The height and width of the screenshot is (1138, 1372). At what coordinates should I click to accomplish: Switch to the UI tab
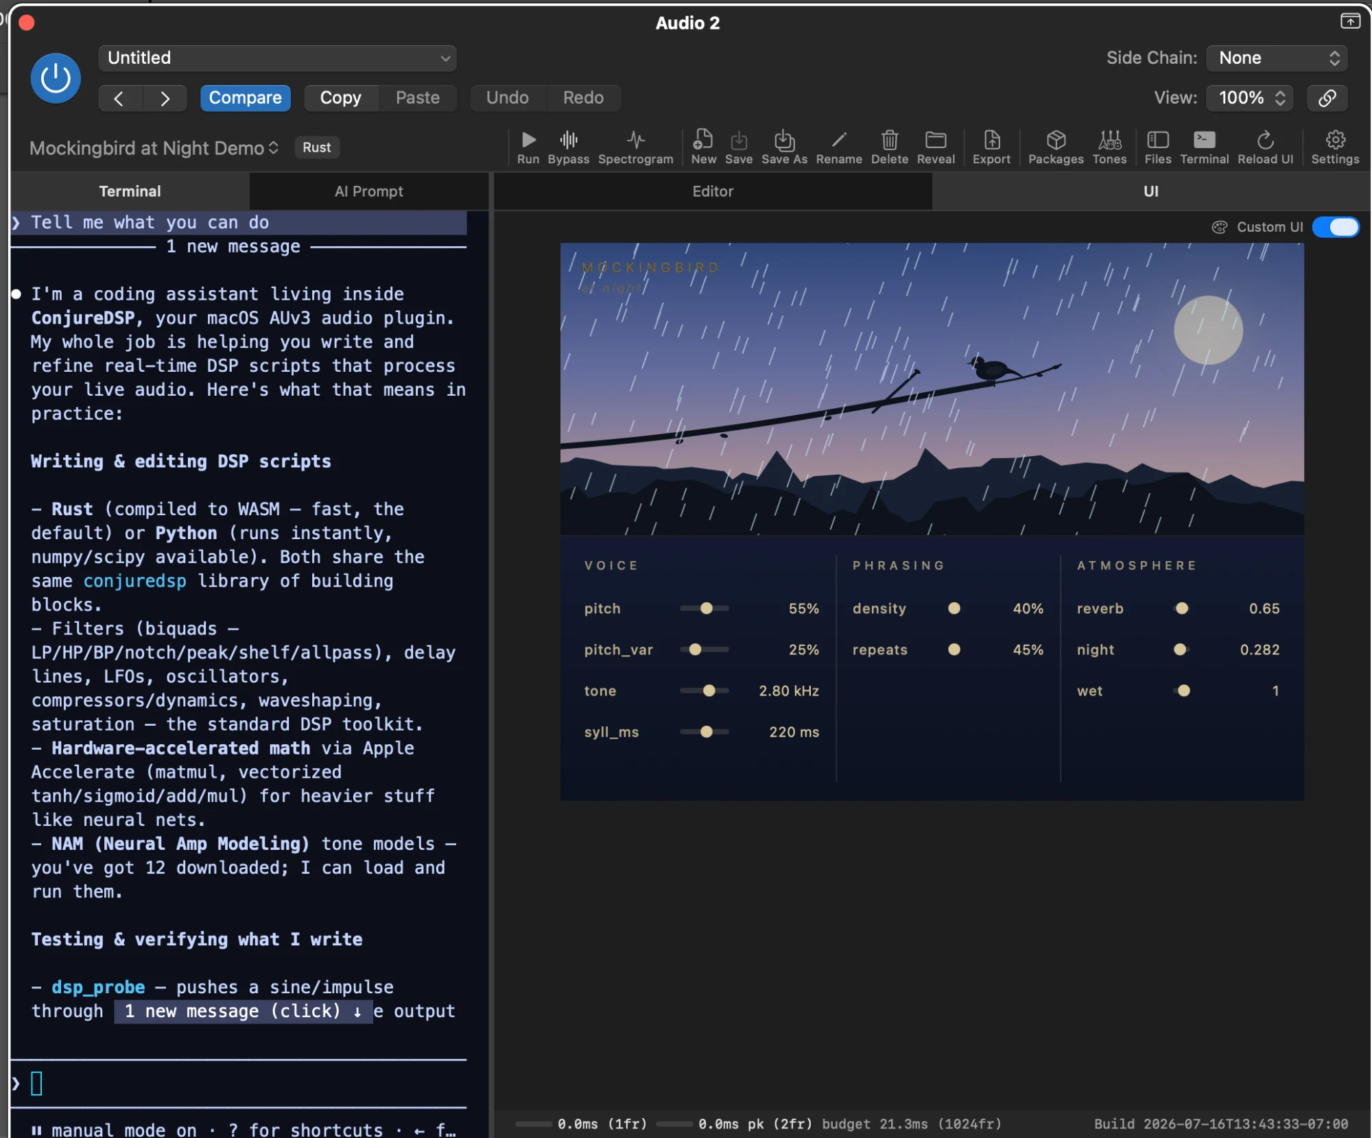pos(1150,191)
